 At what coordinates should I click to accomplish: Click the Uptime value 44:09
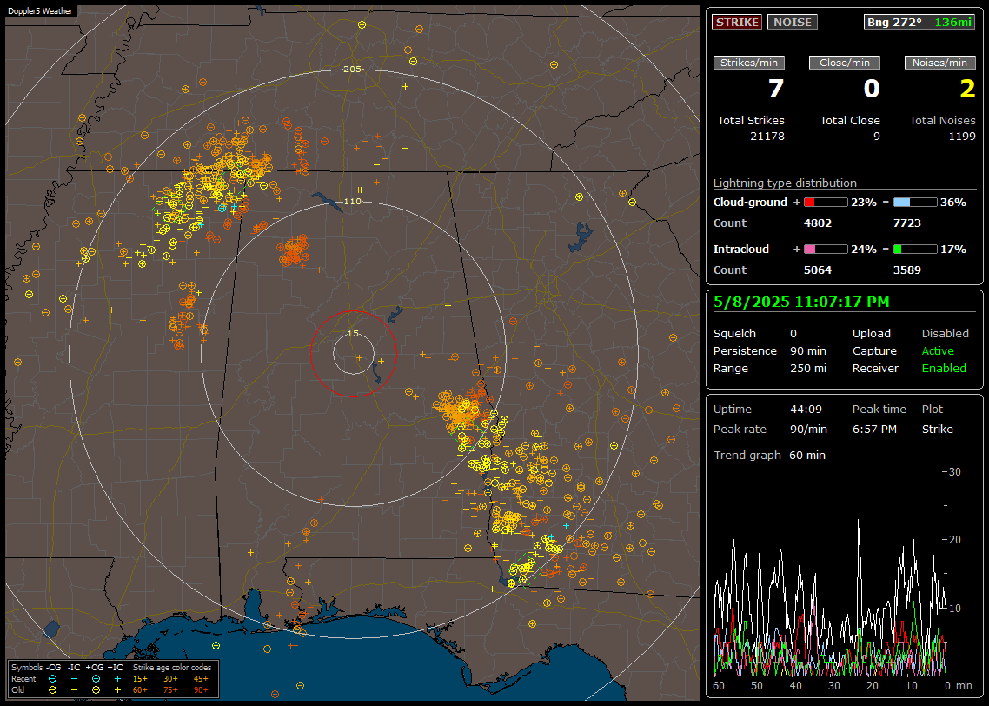806,410
